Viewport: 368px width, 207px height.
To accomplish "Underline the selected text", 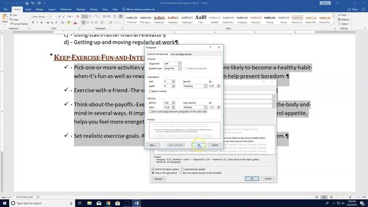I will pos(41,22).
